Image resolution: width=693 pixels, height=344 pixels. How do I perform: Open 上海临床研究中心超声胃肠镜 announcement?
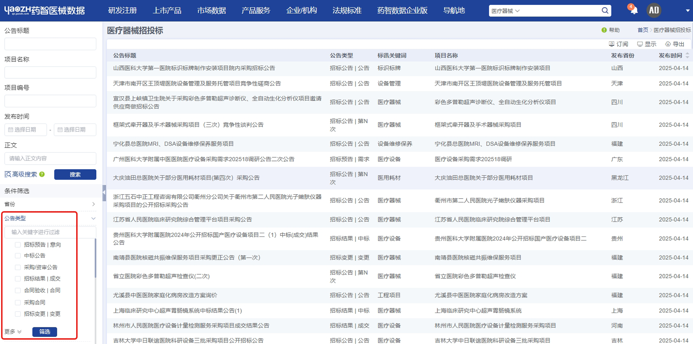pos(177,311)
